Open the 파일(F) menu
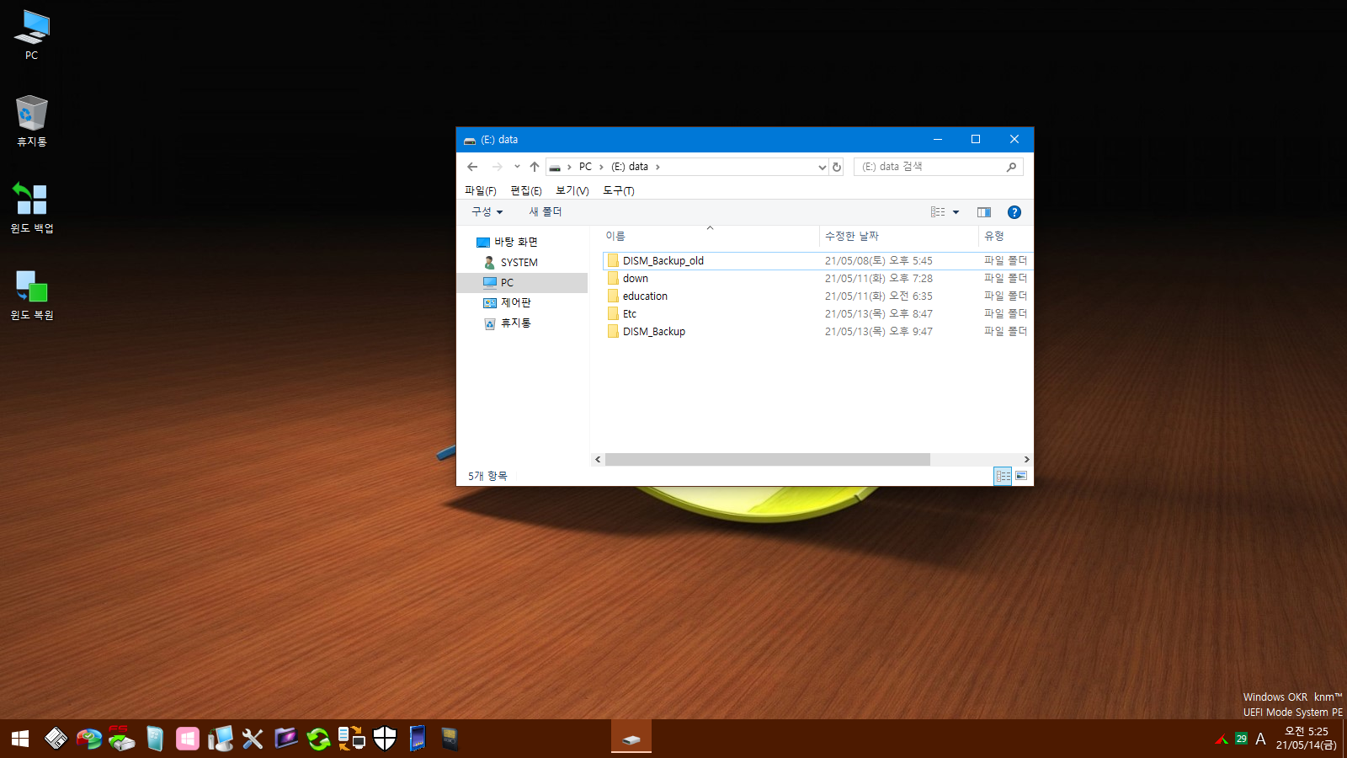1347x758 pixels. [x=480, y=190]
